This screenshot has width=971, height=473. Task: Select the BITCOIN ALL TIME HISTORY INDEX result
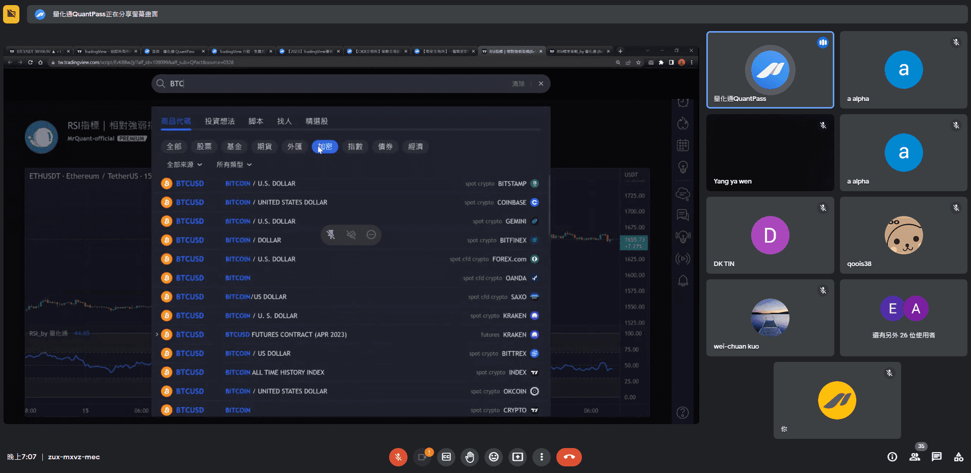(350, 372)
